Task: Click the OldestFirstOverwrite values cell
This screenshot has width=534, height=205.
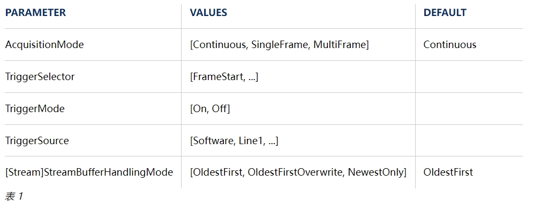Action: (x=298, y=172)
